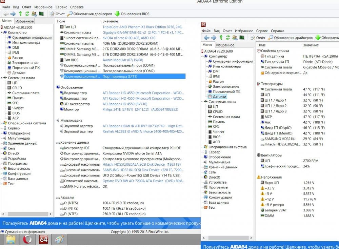Screen dimensions: 339x249
Task: Expand Сервер node in left tree
Action: (1, 128)
